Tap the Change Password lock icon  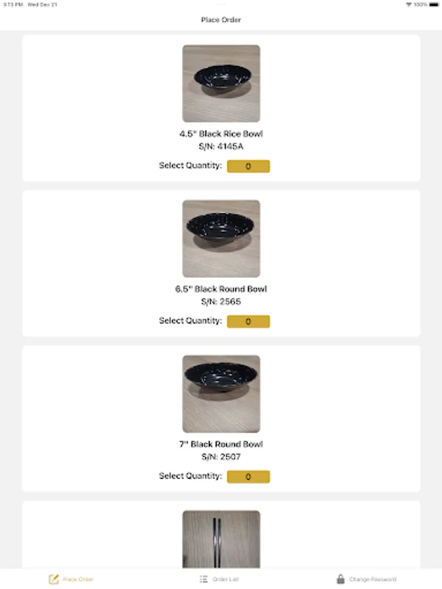coord(341,579)
